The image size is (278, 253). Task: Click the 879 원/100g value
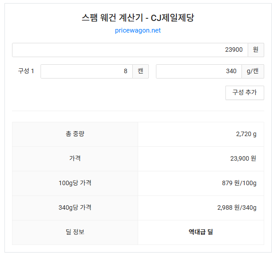[x=239, y=183]
